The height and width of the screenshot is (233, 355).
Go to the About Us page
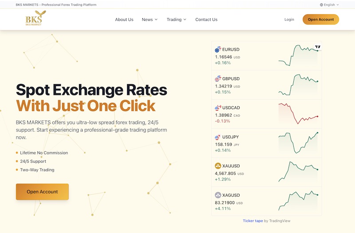point(124,20)
